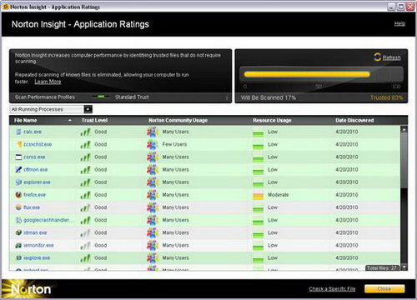Click the idman.exe file icon

point(18,232)
